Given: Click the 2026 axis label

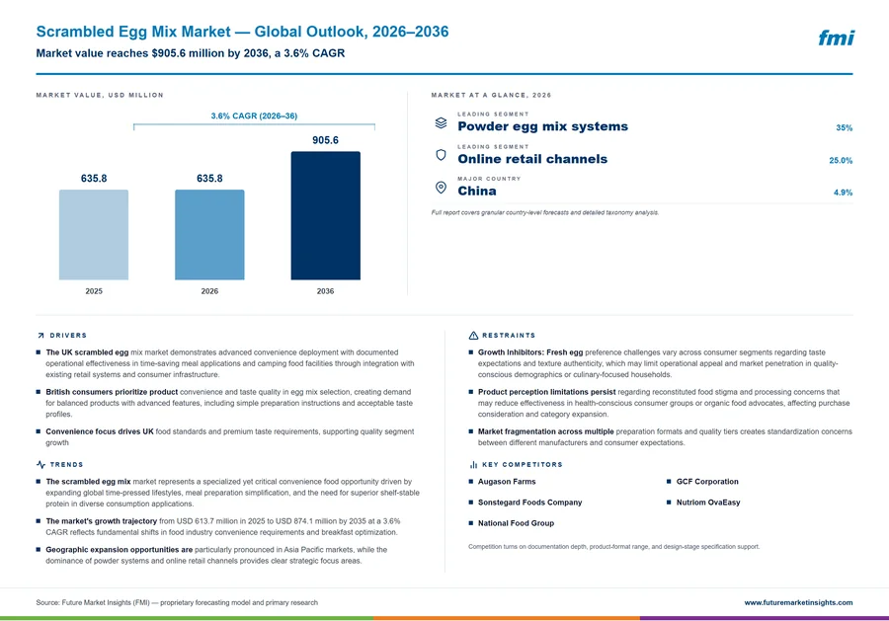Looking at the screenshot, I should [209, 291].
